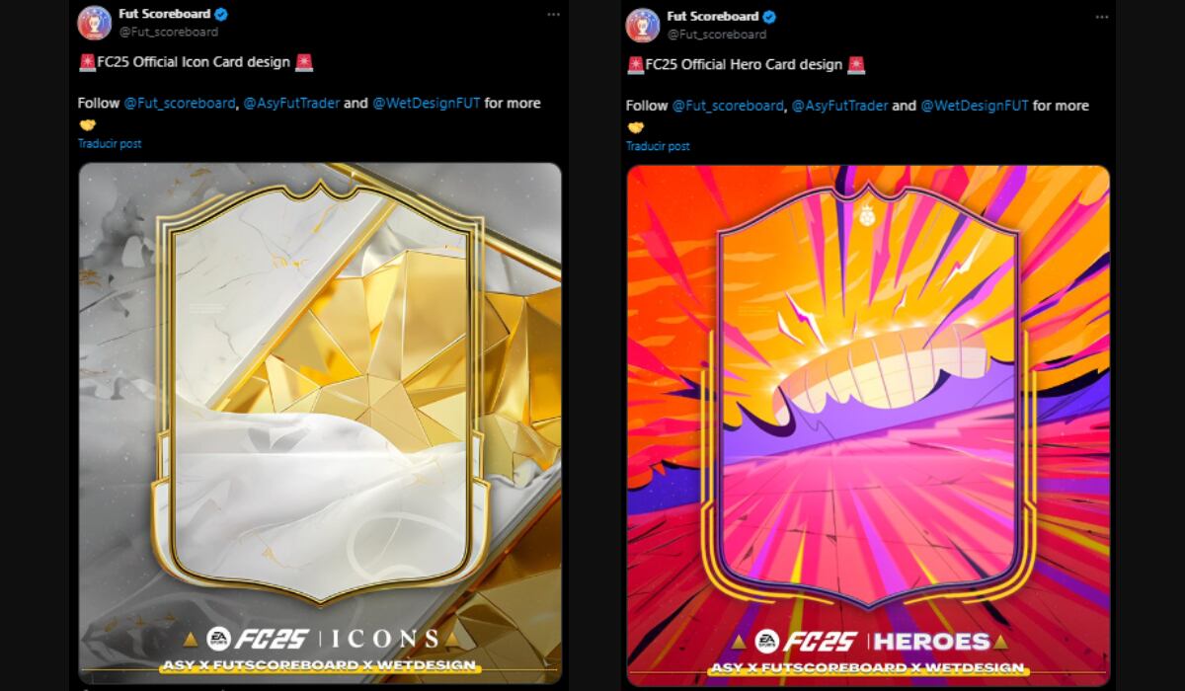The height and width of the screenshot is (691, 1185).
Task: Open @Fut_scoreboard mention in right post
Action: click(728, 106)
